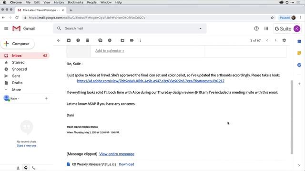
Task: Go to the older email arrow
Action: click(275, 40)
